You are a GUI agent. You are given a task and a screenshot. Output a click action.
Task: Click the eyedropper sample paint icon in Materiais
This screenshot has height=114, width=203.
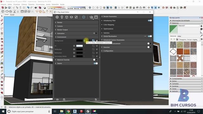(201, 36)
